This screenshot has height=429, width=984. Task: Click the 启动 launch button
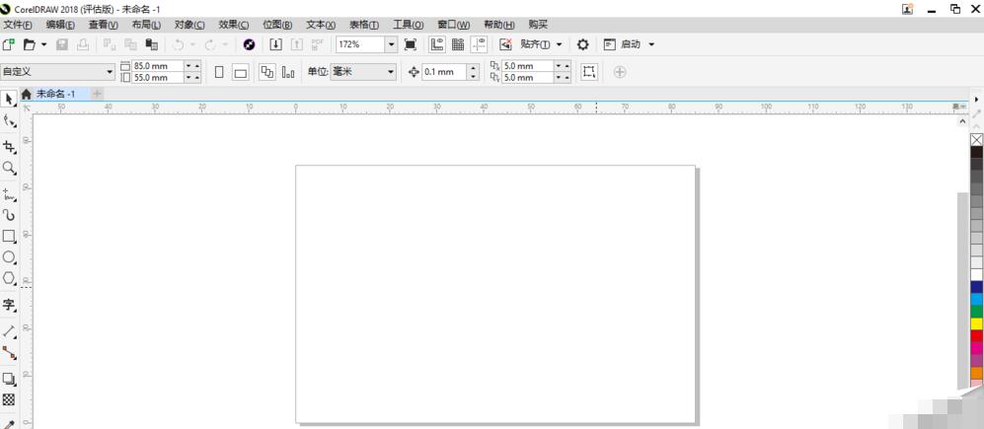point(630,44)
